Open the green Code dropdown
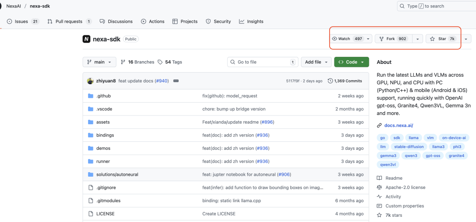Image resolution: width=476 pixels, height=222 pixels. [x=352, y=62]
